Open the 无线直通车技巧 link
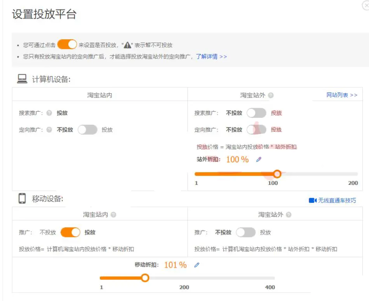369x301 pixels. coord(337,200)
